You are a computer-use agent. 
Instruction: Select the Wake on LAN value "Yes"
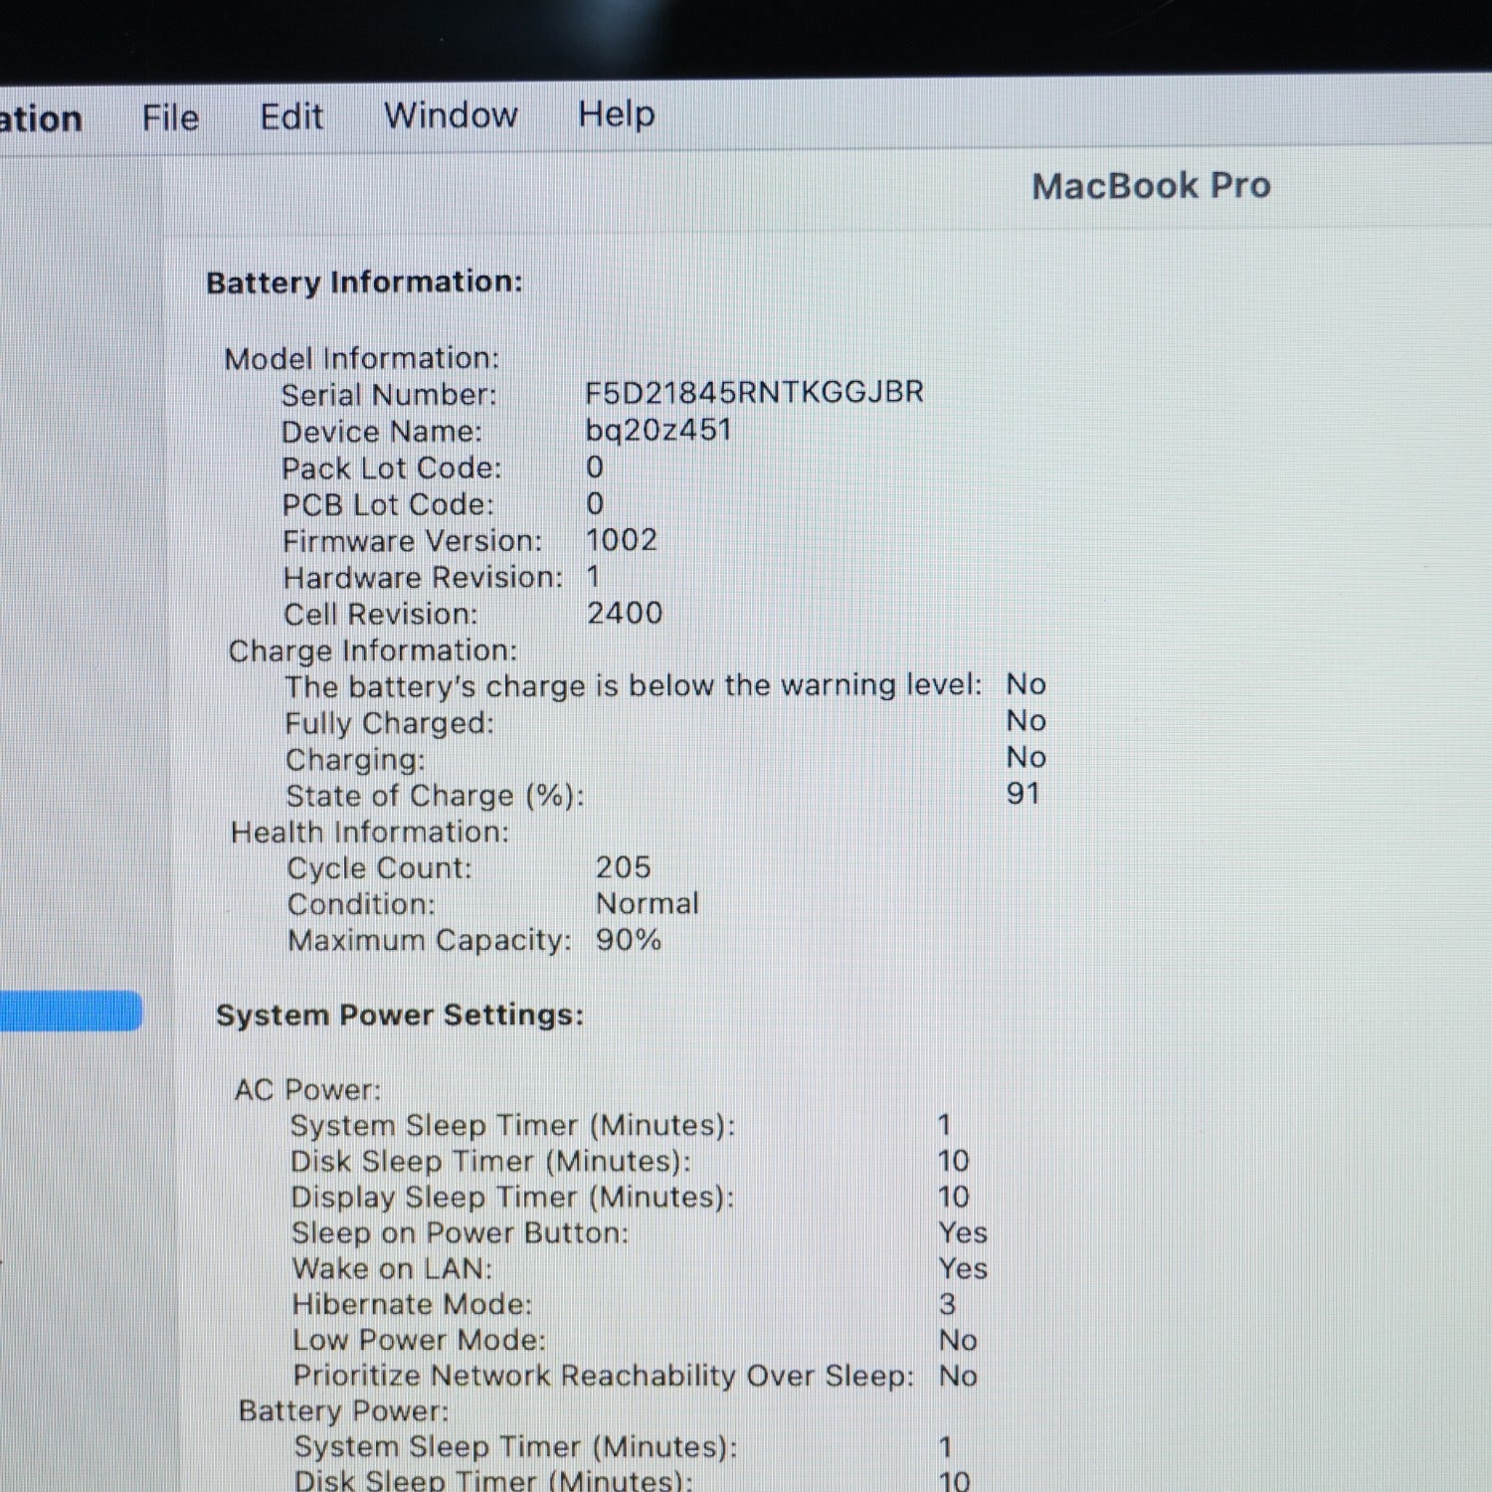click(963, 1268)
